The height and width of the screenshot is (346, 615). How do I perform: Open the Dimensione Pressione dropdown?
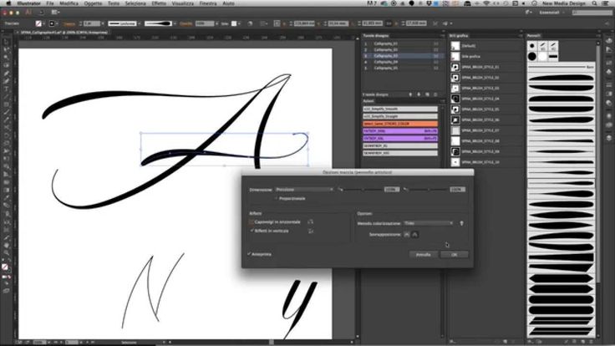click(x=304, y=190)
